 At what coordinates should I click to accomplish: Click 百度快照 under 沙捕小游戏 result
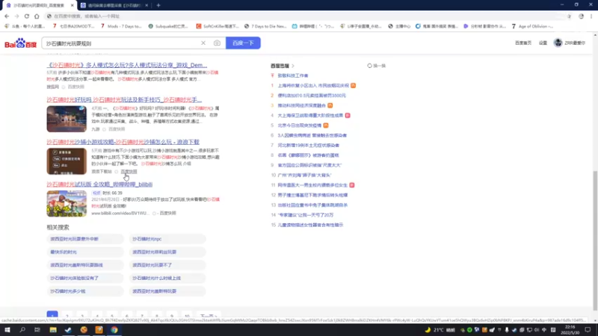(x=129, y=172)
